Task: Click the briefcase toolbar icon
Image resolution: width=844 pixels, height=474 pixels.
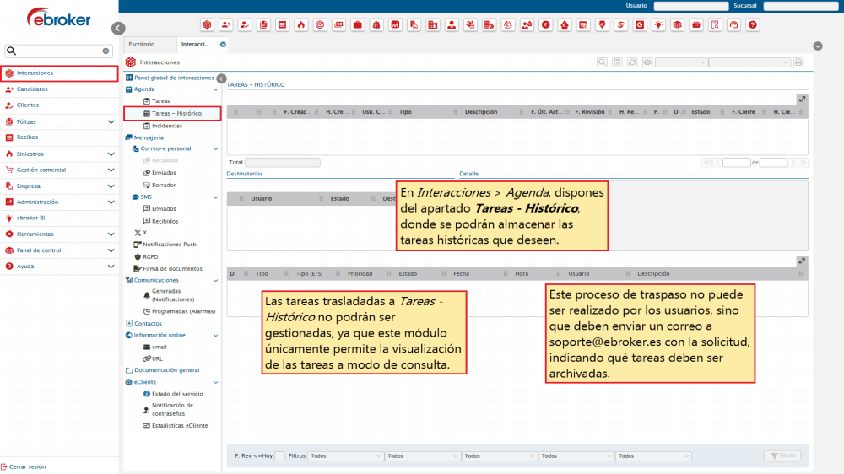Action: click(x=357, y=24)
